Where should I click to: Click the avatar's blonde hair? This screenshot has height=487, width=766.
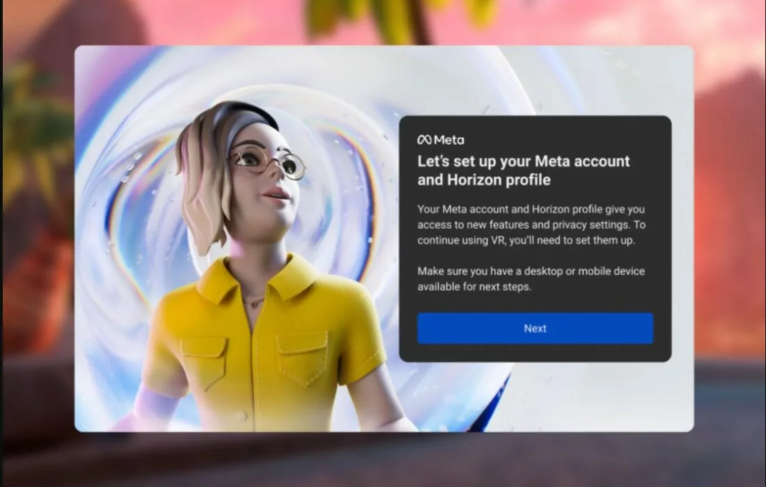pos(200,181)
